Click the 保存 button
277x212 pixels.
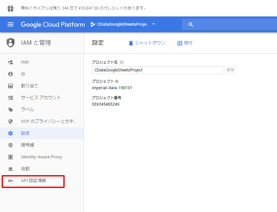pos(230,70)
